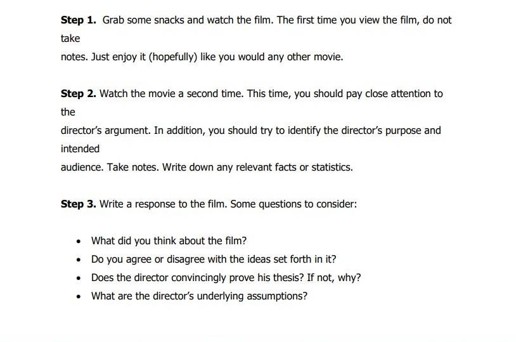Click the bold 'Step 2.' heading
Image resolution: width=516 pixels, height=342 pixels.
point(79,94)
